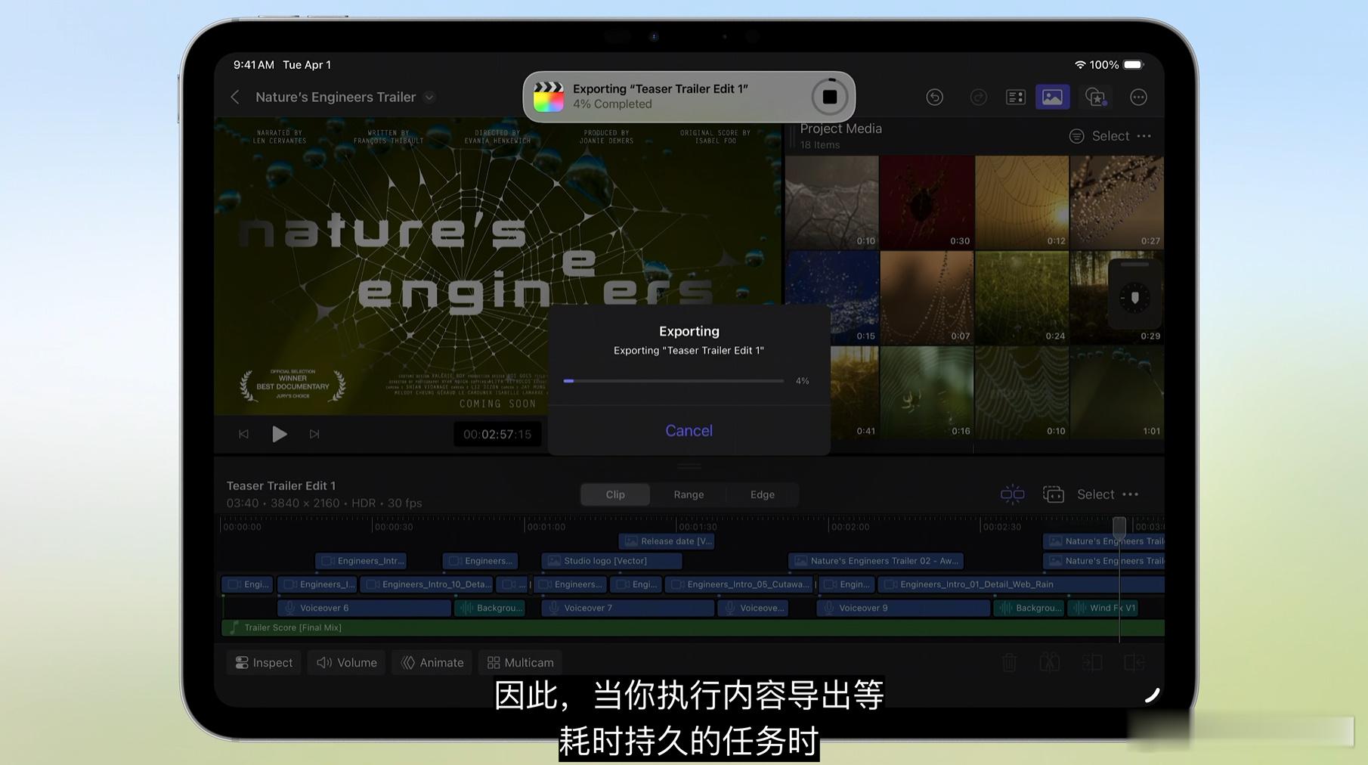Select the Wind Fx V1 audio clip

(x=1103, y=608)
